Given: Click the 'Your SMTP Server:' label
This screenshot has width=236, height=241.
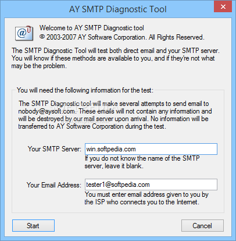Looking at the screenshot, I should point(55,149).
